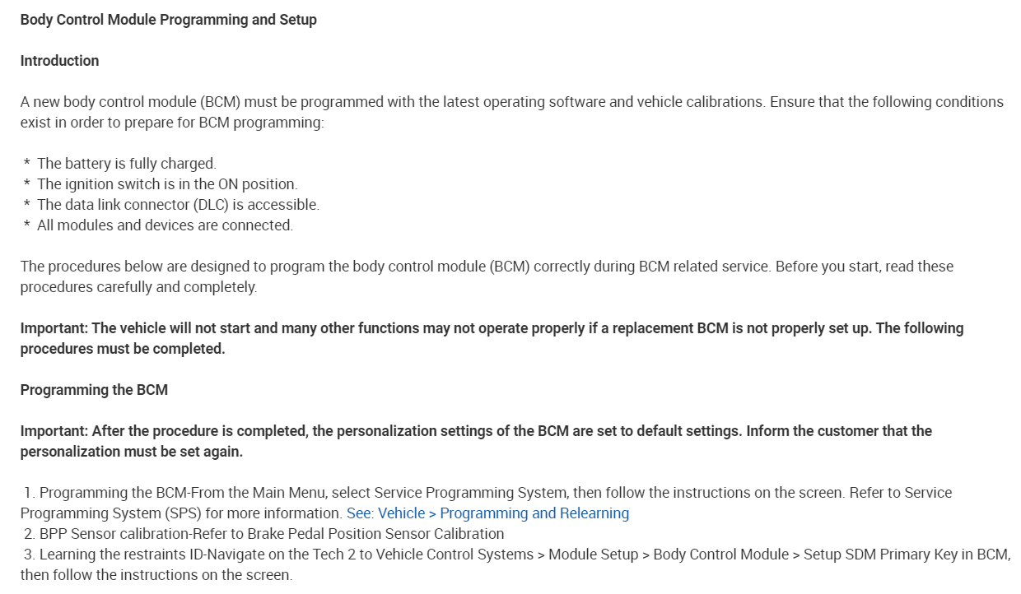Click the bullet about battery fully charged
Viewport: 1021px width, 594px height.
click(126, 164)
